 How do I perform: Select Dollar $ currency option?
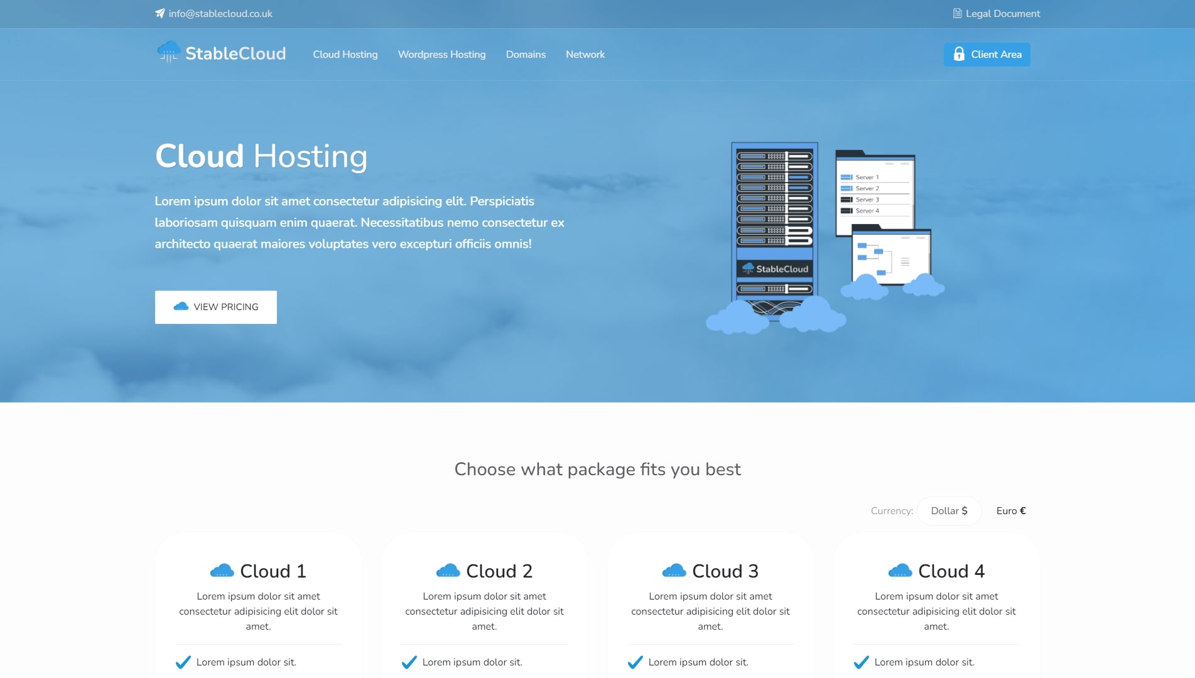point(949,511)
